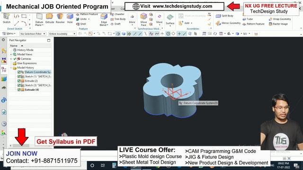Screen dimensions: 303x170
Task: Expand the Model Views tree node
Action: [x=11, y=54]
